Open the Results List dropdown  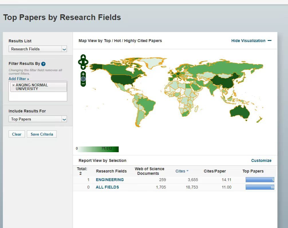click(38, 49)
